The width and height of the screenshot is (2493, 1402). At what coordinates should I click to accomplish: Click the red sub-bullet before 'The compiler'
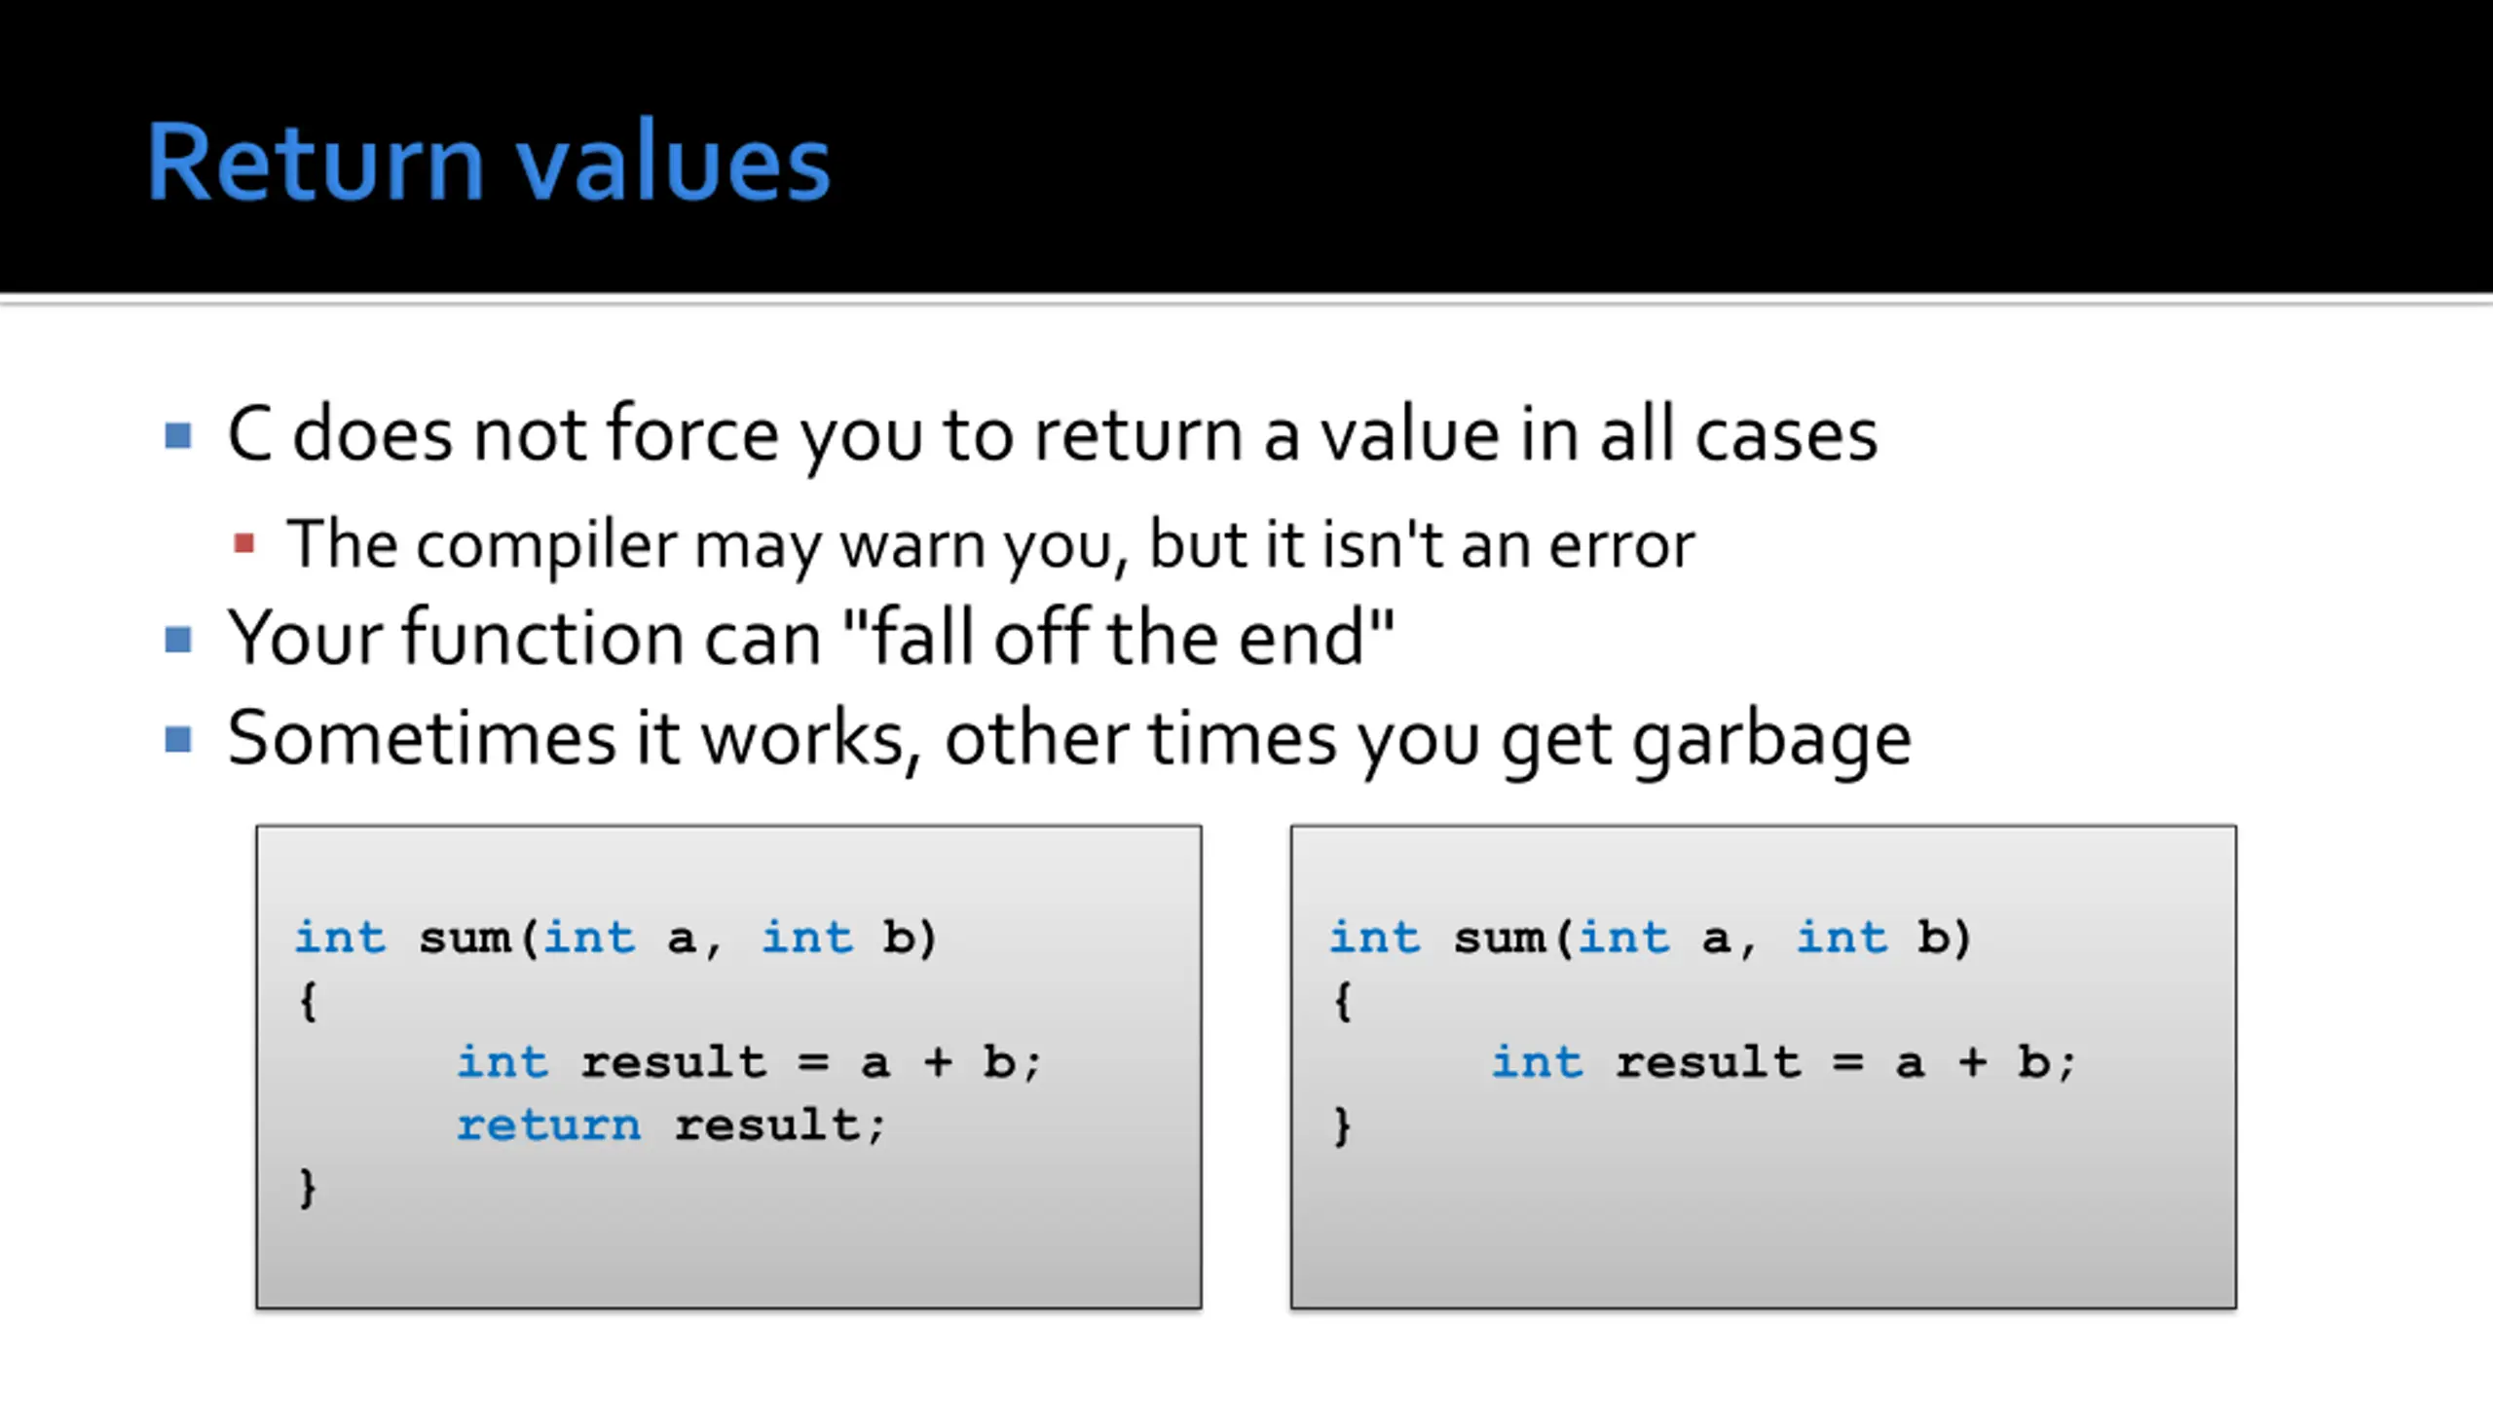click(244, 543)
